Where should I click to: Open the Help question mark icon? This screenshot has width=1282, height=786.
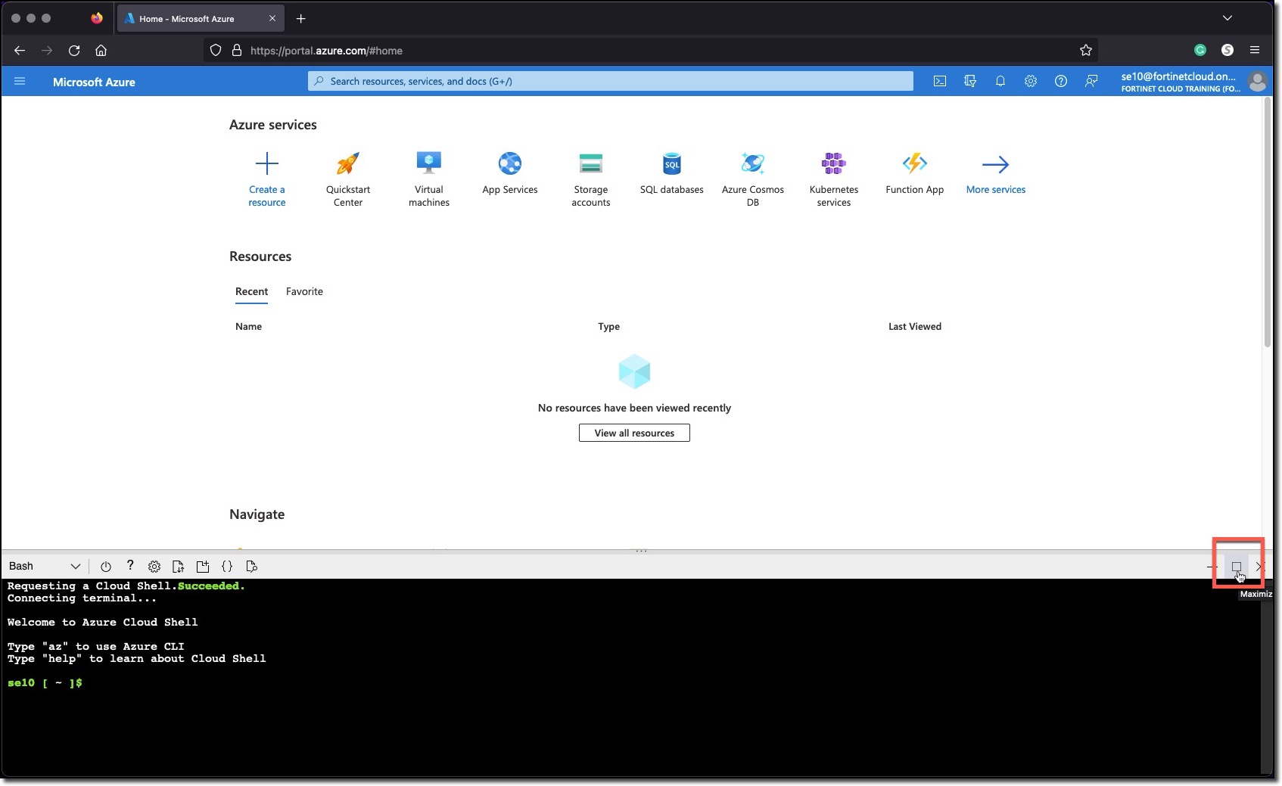pos(1061,81)
